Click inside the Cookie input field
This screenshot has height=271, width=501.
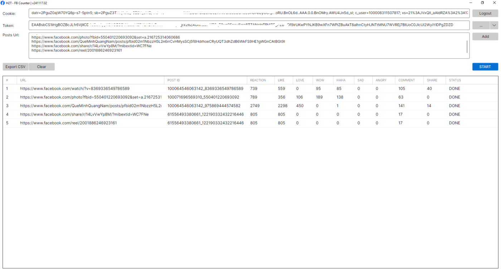249,13
